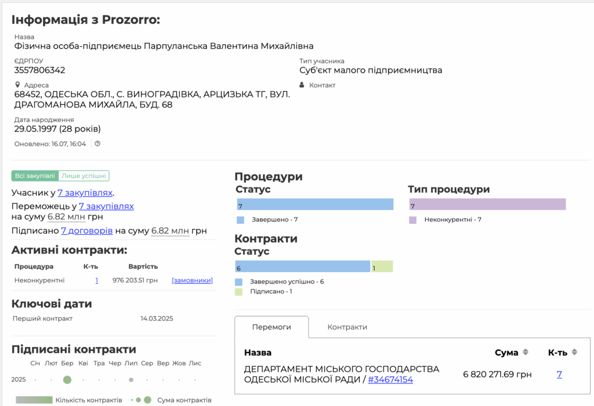The image size is (594, 406).
Task: Switch to Лише успішні filter
Action: tap(84, 176)
